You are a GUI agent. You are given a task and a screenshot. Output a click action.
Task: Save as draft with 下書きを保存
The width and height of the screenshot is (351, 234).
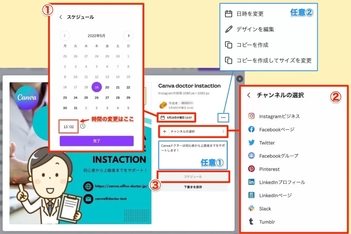point(193,187)
